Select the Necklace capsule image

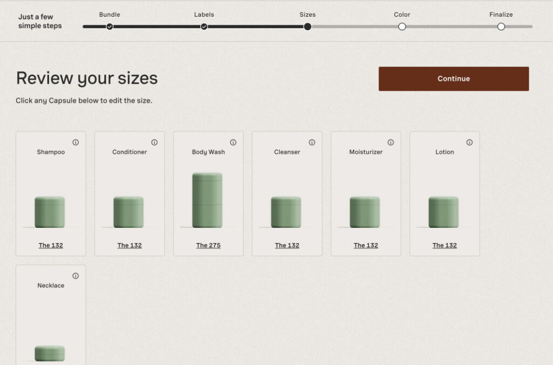click(x=50, y=353)
